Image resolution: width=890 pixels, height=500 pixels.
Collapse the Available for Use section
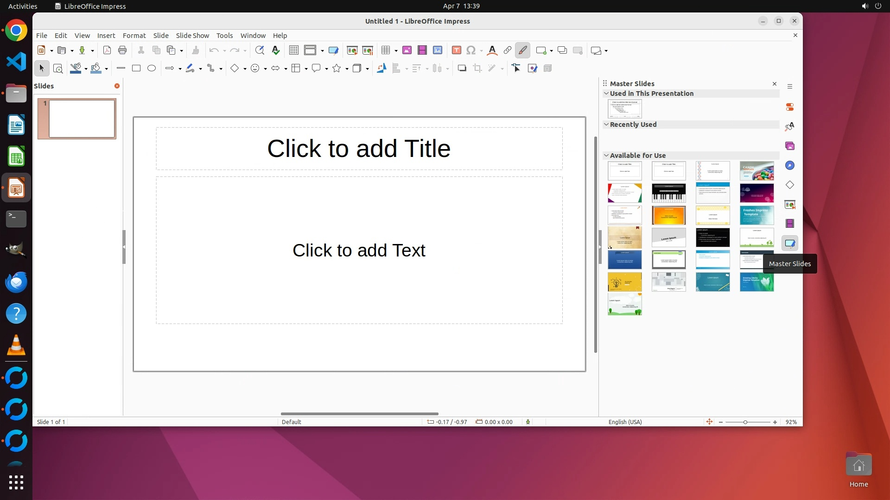coord(606,156)
